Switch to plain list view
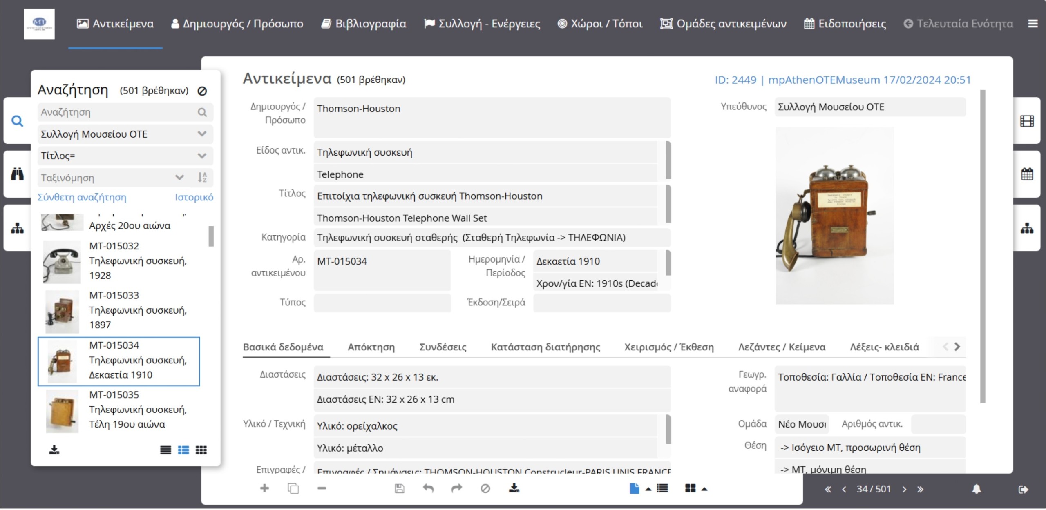The height and width of the screenshot is (510, 1046). click(165, 450)
